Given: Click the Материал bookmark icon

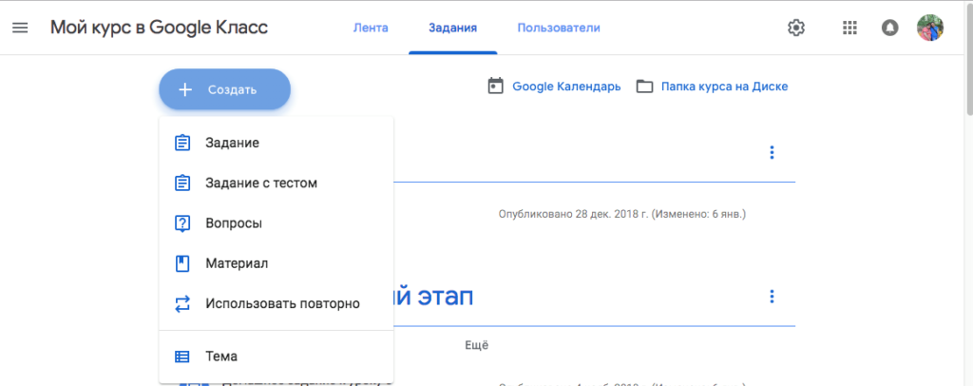Looking at the screenshot, I should pyautogui.click(x=182, y=263).
